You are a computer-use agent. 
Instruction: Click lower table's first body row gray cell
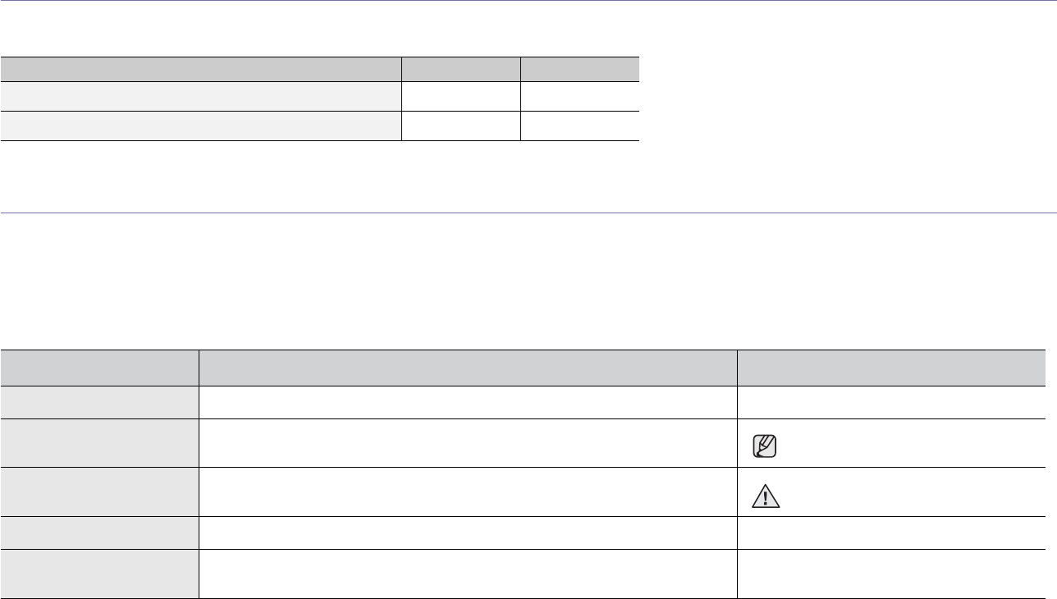pos(99,402)
